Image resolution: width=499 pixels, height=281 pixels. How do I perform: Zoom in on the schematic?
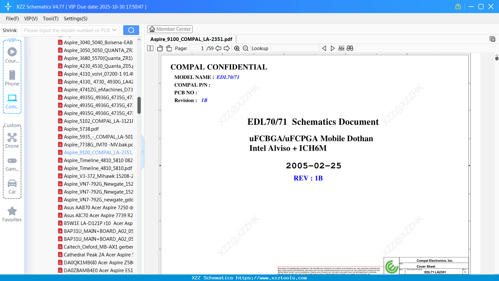[x=237, y=48]
